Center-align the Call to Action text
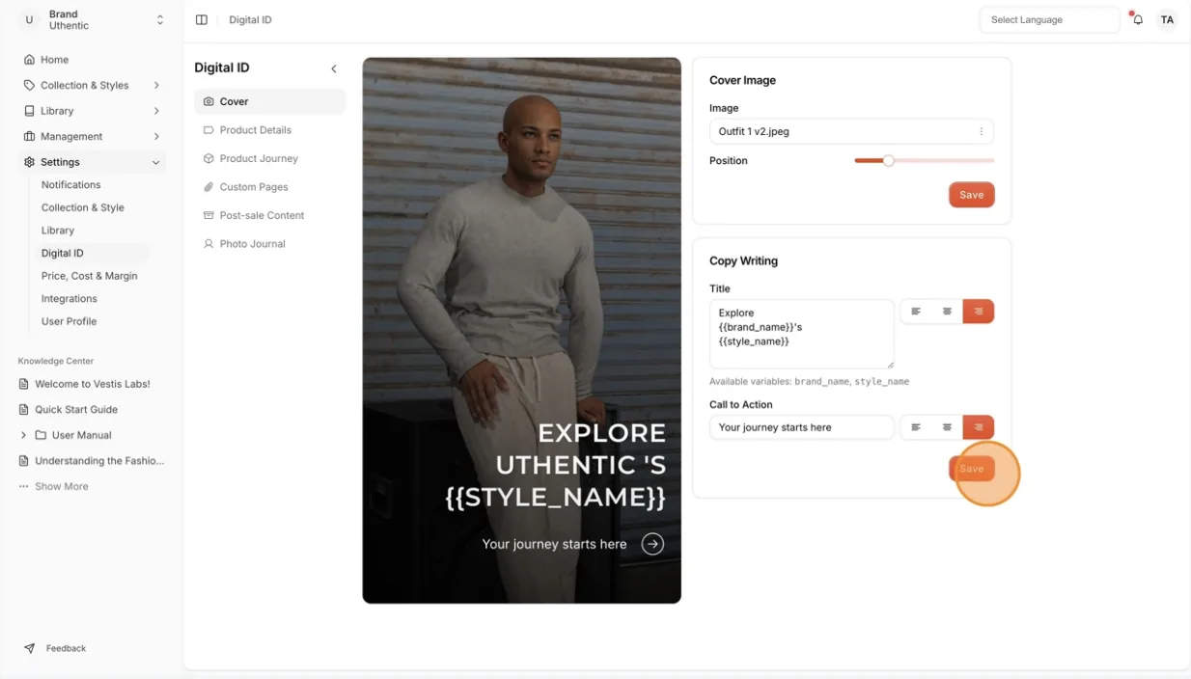Screen dimensions: 1191x679 [x=947, y=427]
